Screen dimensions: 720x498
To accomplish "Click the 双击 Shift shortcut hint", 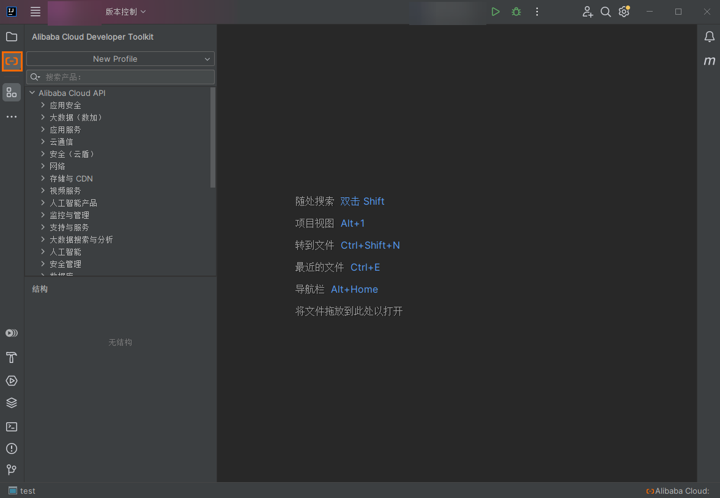I will [x=362, y=201].
